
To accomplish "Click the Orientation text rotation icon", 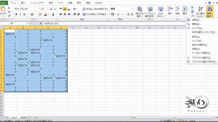I will click(x=75, y=9).
